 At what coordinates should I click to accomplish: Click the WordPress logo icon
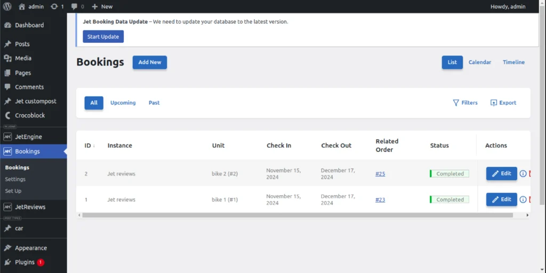click(7, 6)
